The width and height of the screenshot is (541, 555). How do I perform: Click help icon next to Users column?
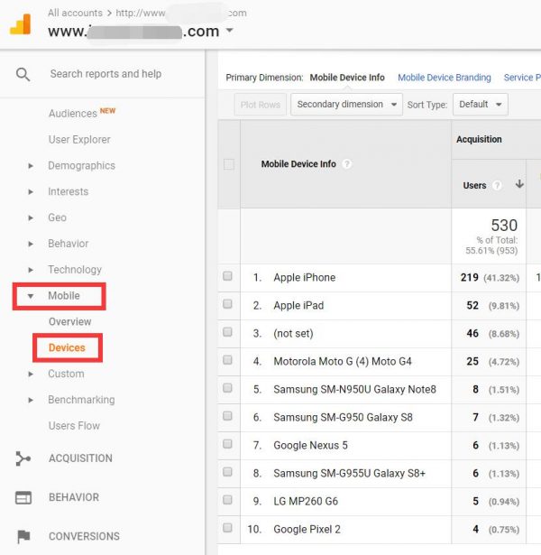(x=496, y=185)
